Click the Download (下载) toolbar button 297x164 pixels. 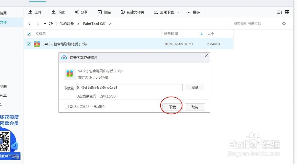58,12
